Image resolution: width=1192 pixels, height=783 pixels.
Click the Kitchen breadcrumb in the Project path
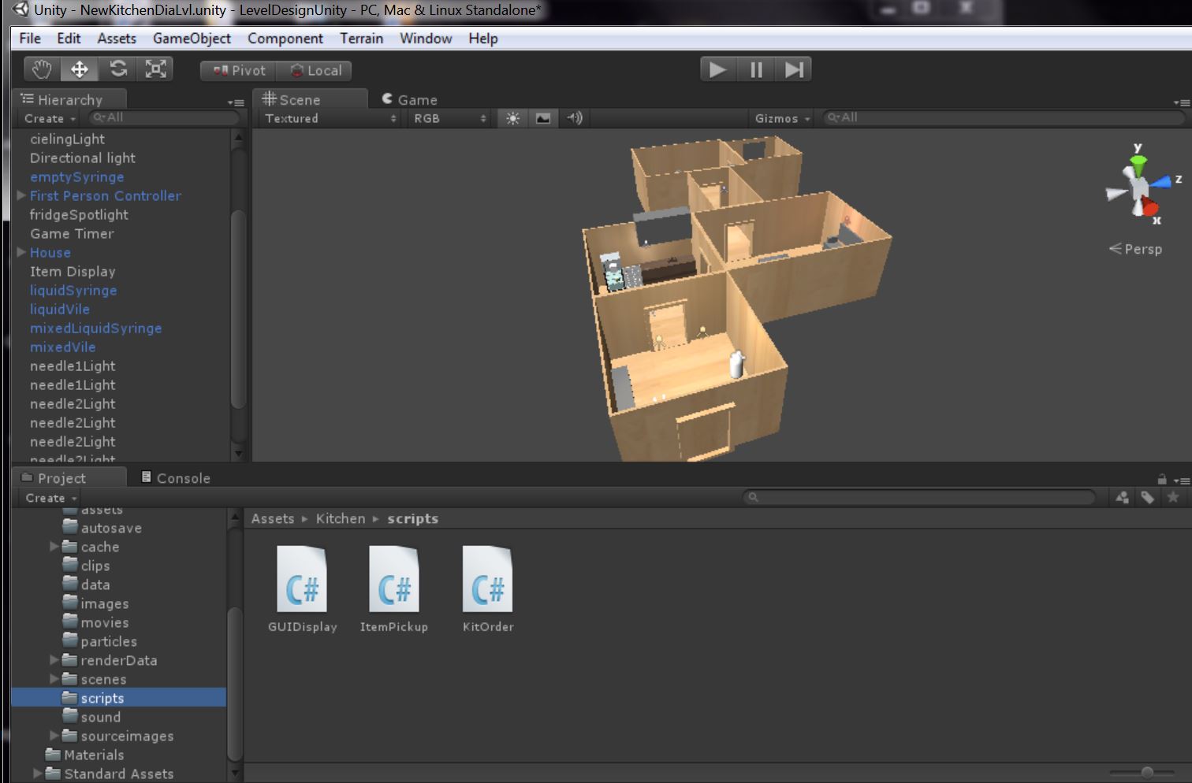point(341,518)
